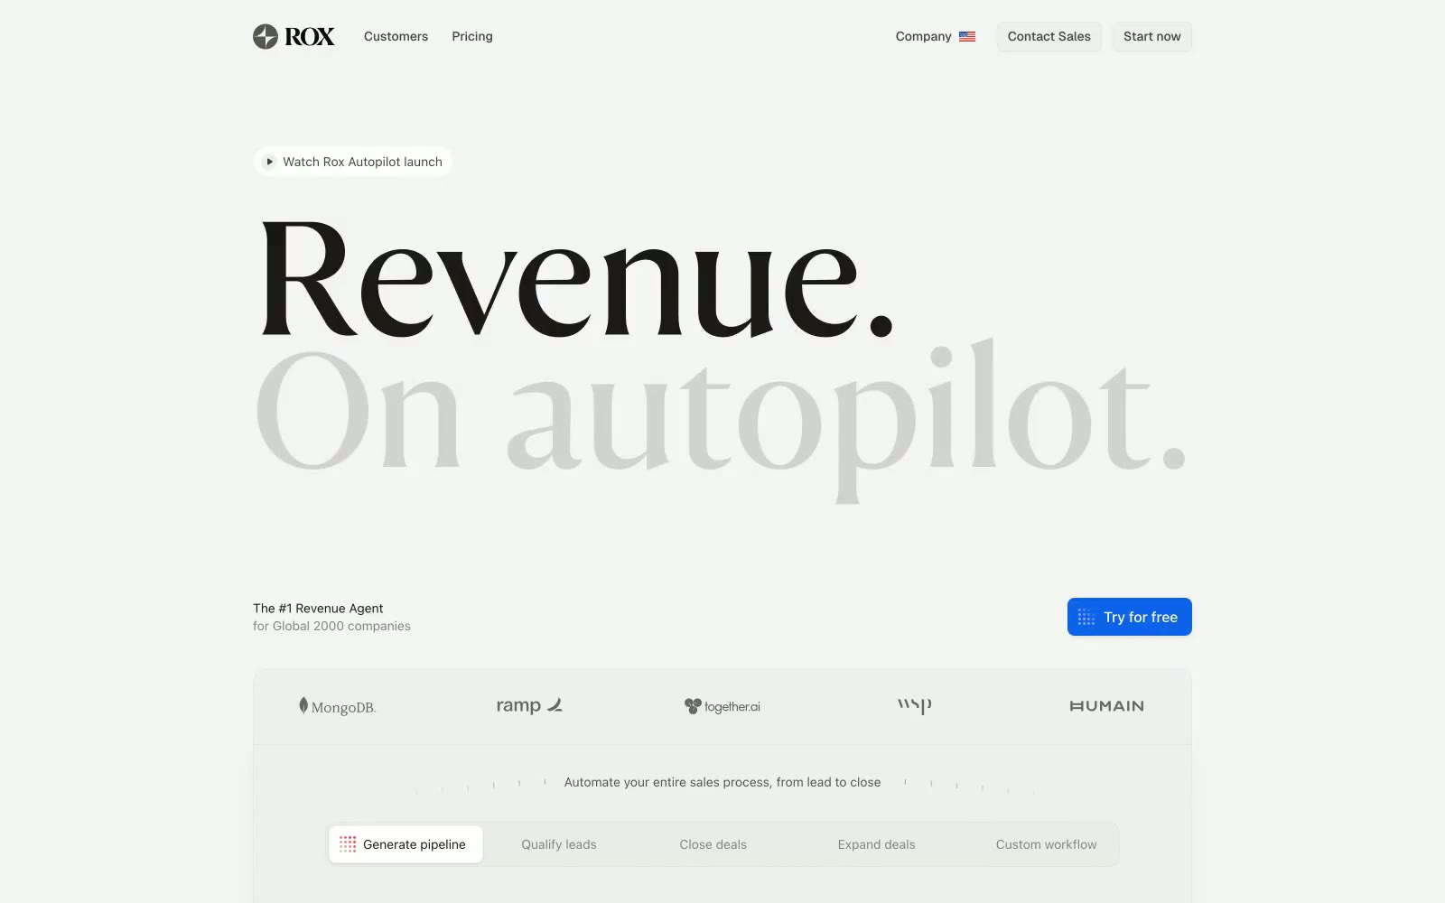Open the Customers page
The image size is (1445, 903).
coord(396,36)
